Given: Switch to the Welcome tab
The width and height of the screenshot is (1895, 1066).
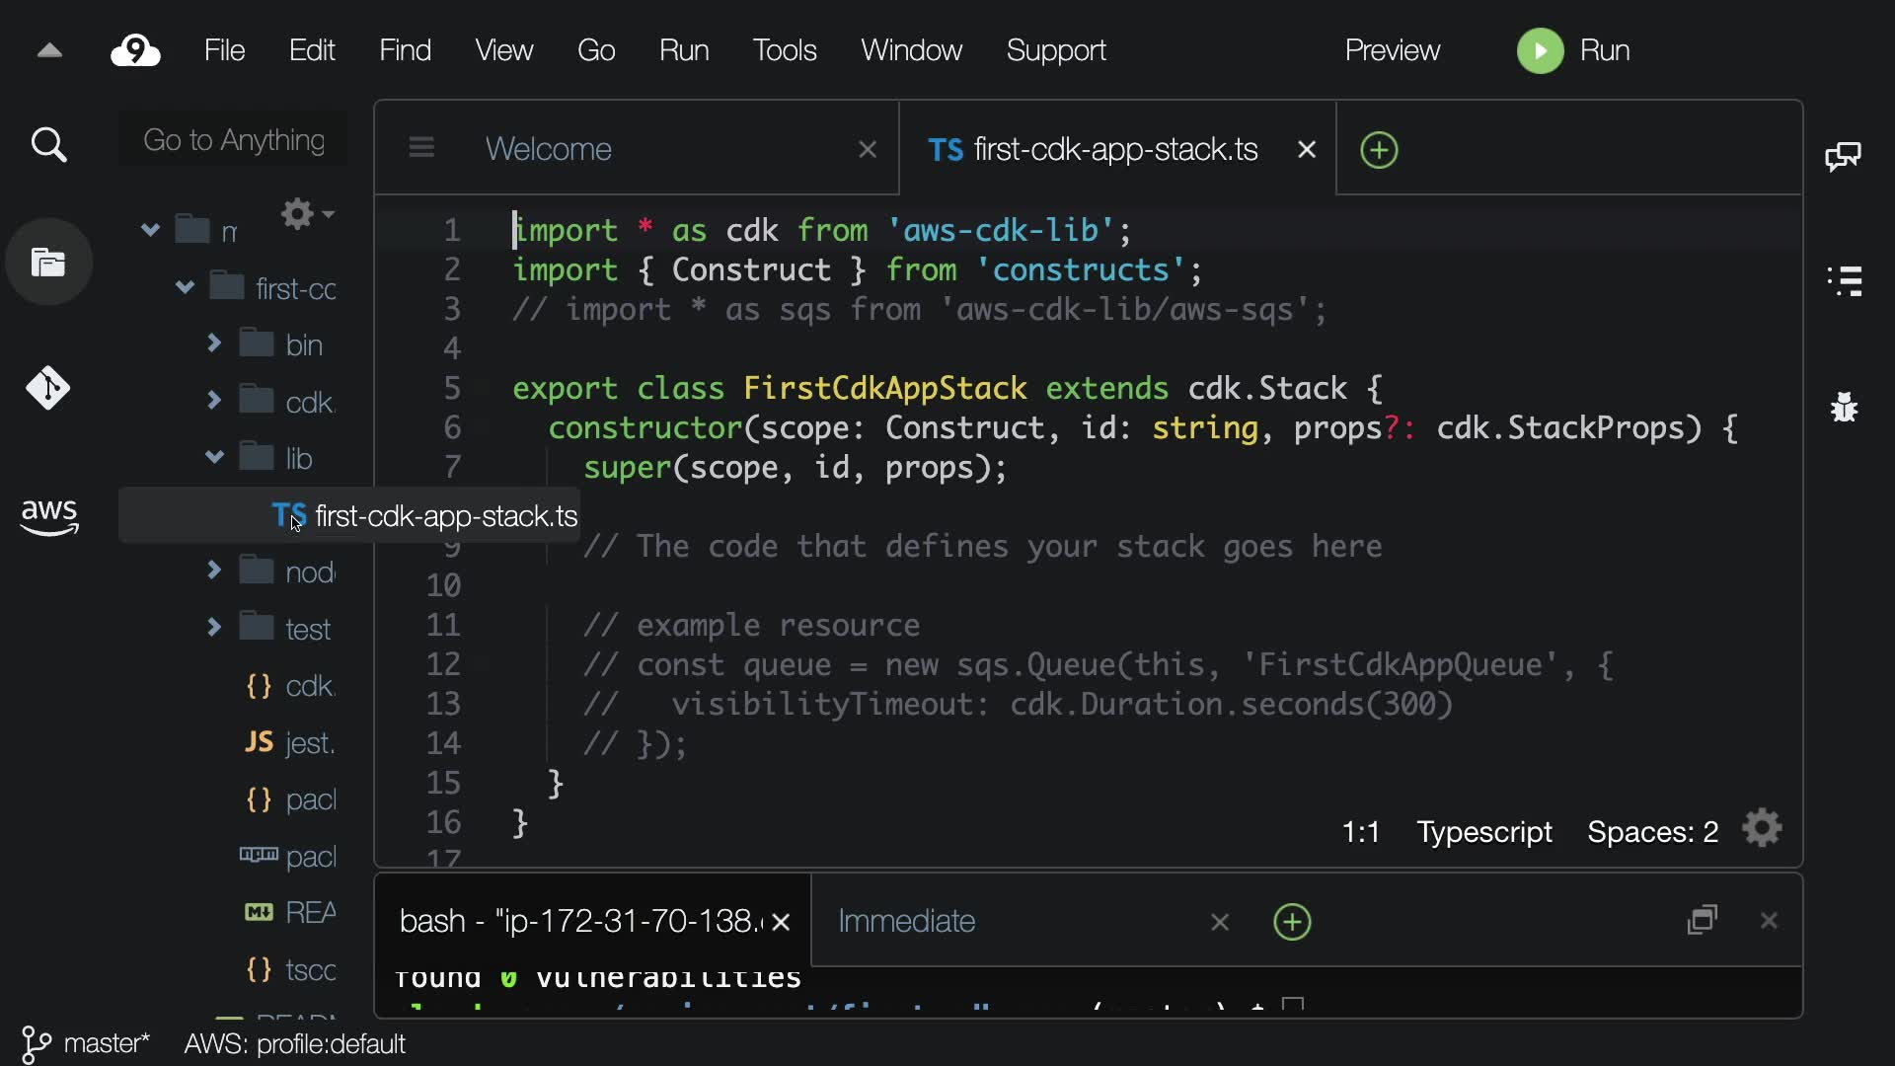Looking at the screenshot, I should [x=549, y=149].
